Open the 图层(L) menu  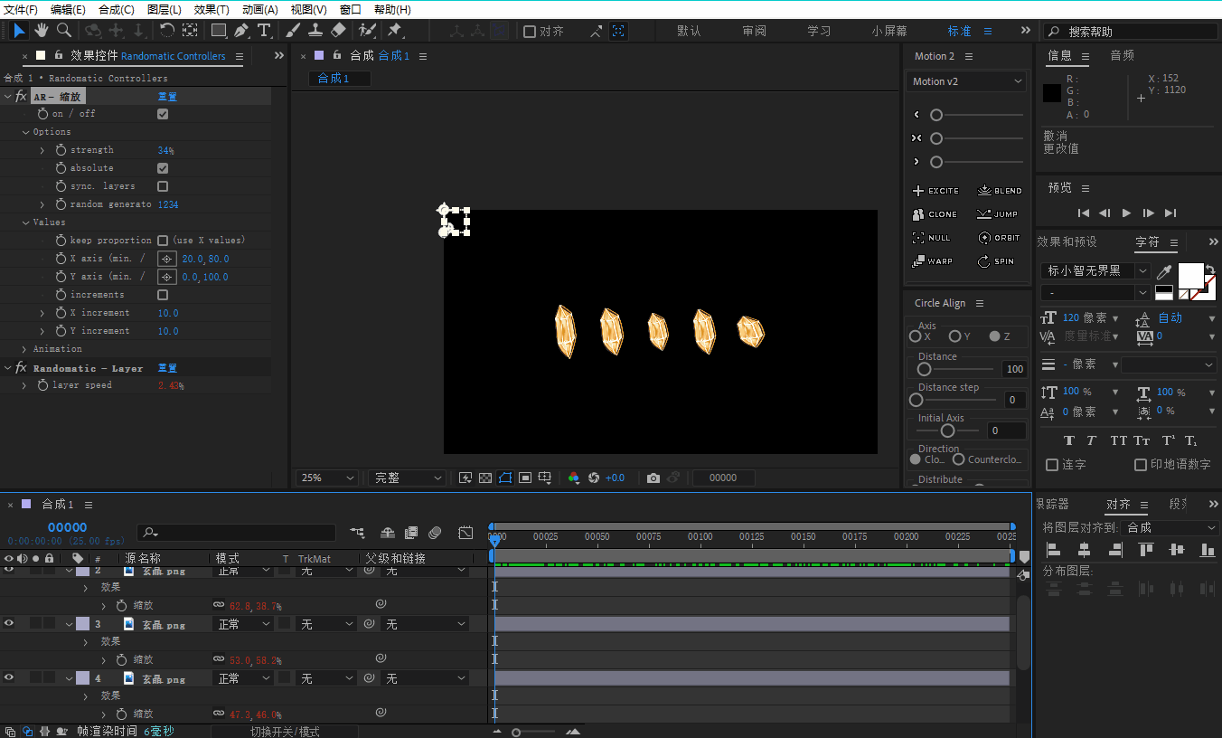click(x=164, y=10)
